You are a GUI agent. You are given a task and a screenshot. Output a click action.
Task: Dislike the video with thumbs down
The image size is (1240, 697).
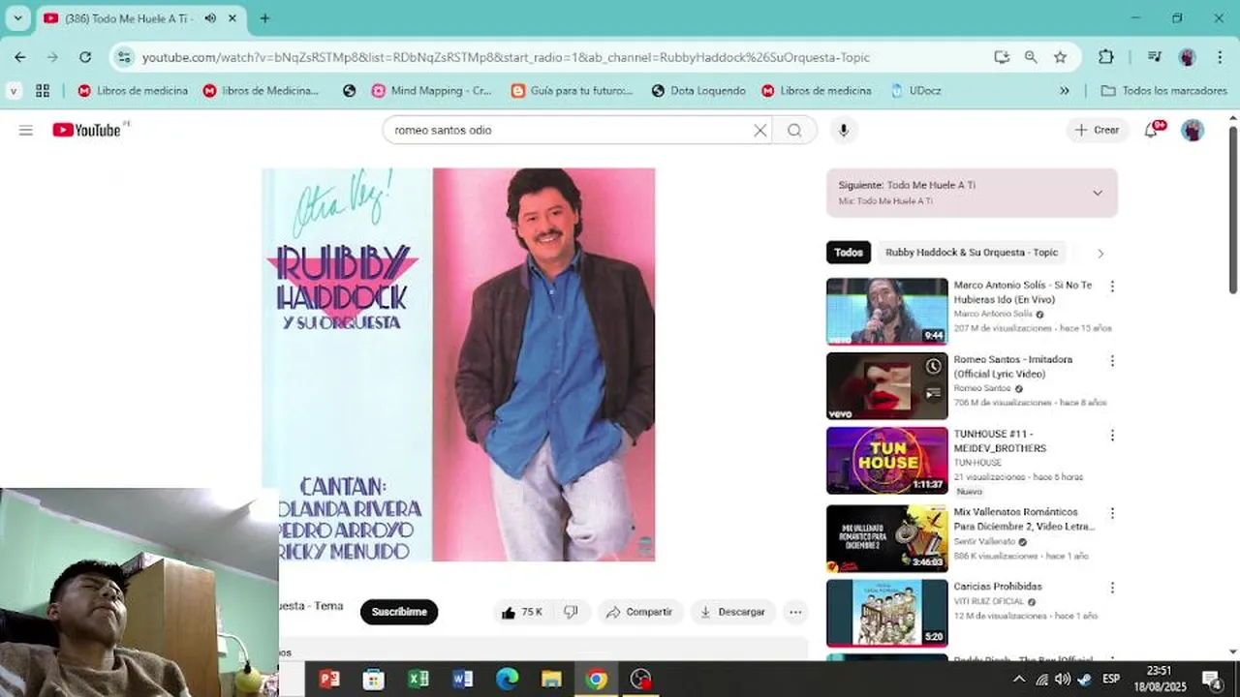[571, 612]
